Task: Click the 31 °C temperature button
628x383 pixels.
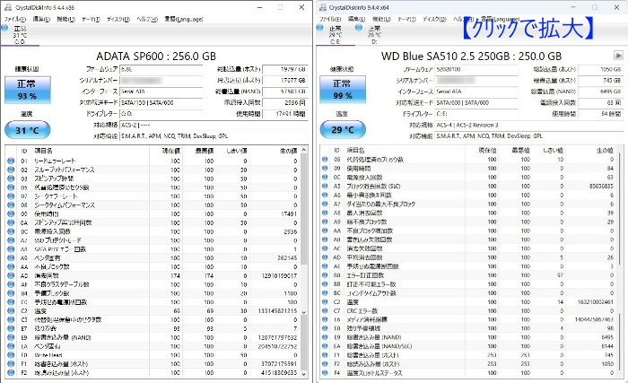Action: tap(28, 130)
